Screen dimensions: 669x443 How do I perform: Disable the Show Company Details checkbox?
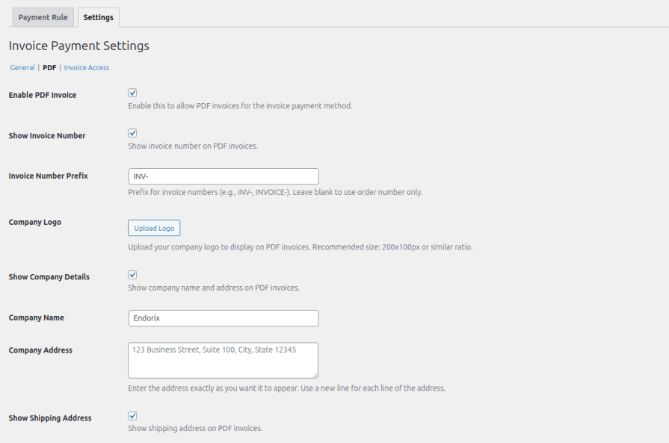tap(132, 275)
